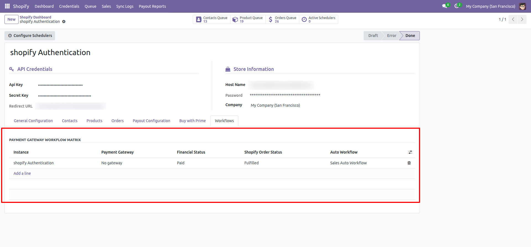Switch to General Configuration tab

click(x=33, y=121)
